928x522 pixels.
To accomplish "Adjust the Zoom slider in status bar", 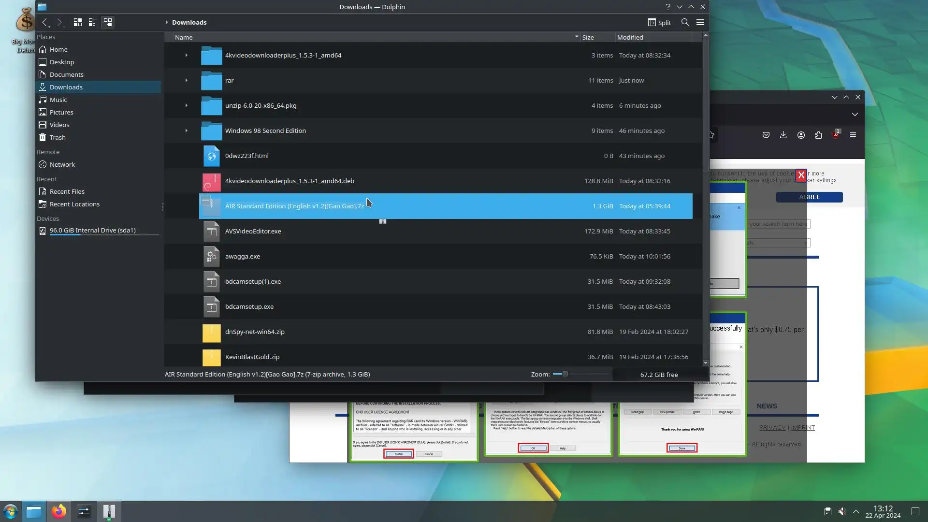I will (565, 374).
